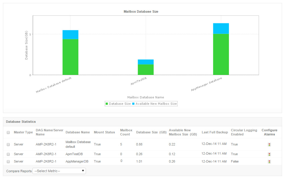
Task: Configure alarms for the ApmTestDB row
Action: 269,154
